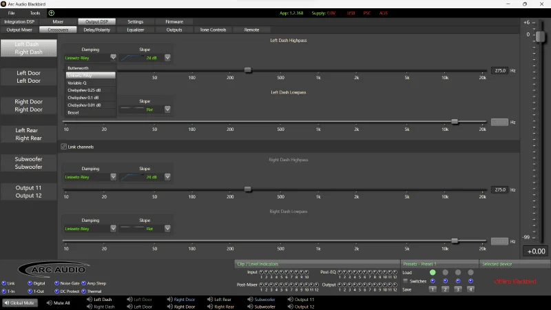This screenshot has height=310, width=551.
Task: Open Left Dash Highpass Damping dropdown arrow
Action: tap(113, 57)
